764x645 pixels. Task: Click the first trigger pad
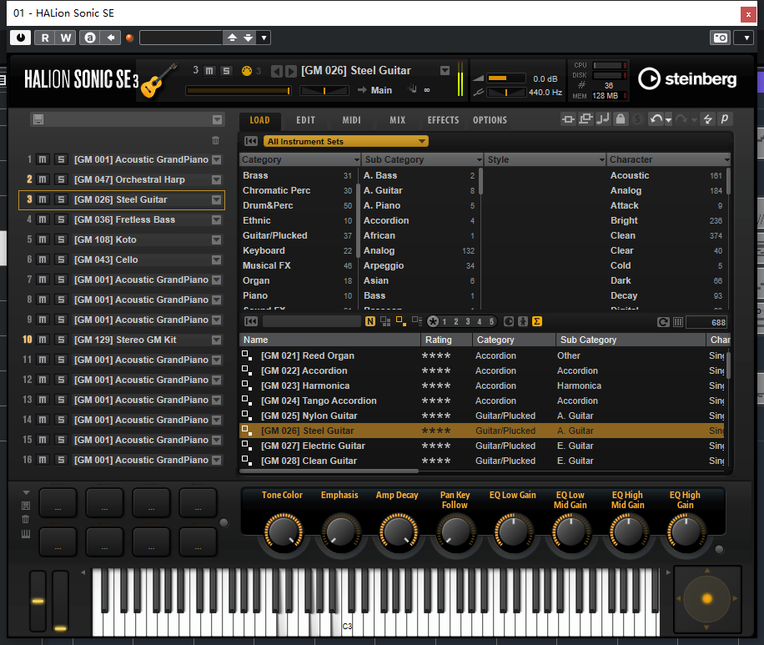coord(58,502)
